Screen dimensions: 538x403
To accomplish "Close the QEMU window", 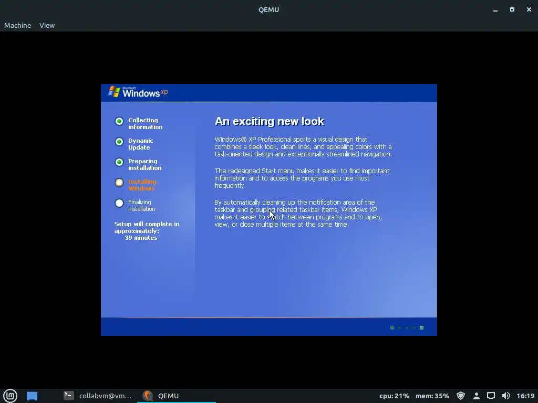I will pos(529,9).
